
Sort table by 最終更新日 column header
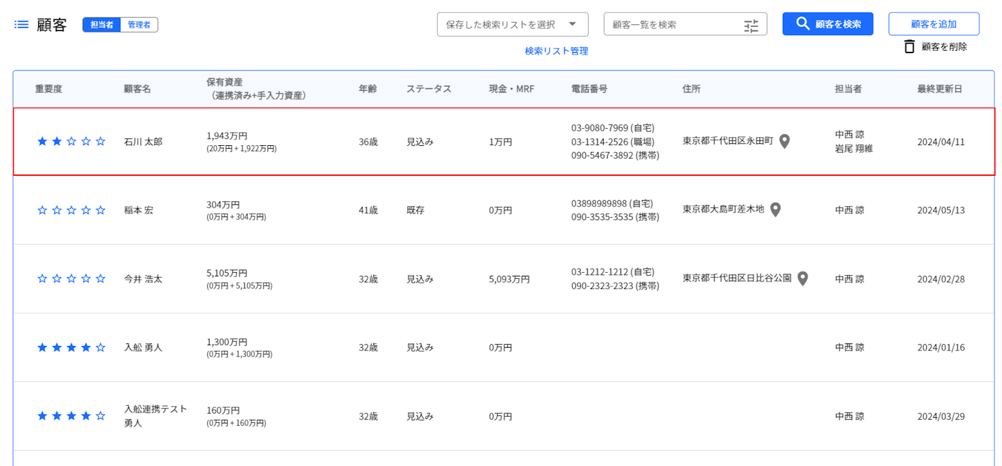coord(939,89)
